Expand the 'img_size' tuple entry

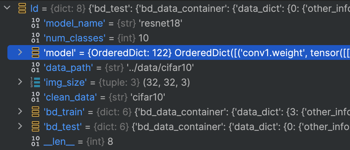(x=20, y=82)
